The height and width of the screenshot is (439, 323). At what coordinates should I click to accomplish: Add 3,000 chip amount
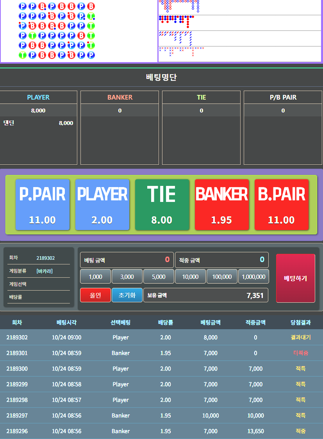tap(127, 277)
